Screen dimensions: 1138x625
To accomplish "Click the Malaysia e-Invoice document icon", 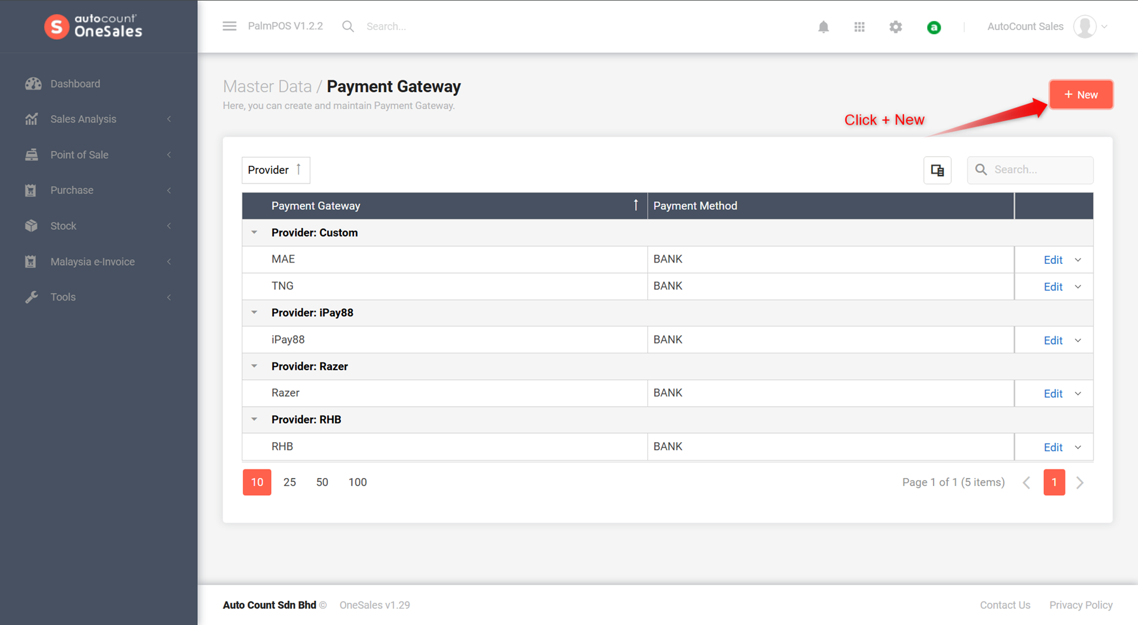I will coord(31,261).
